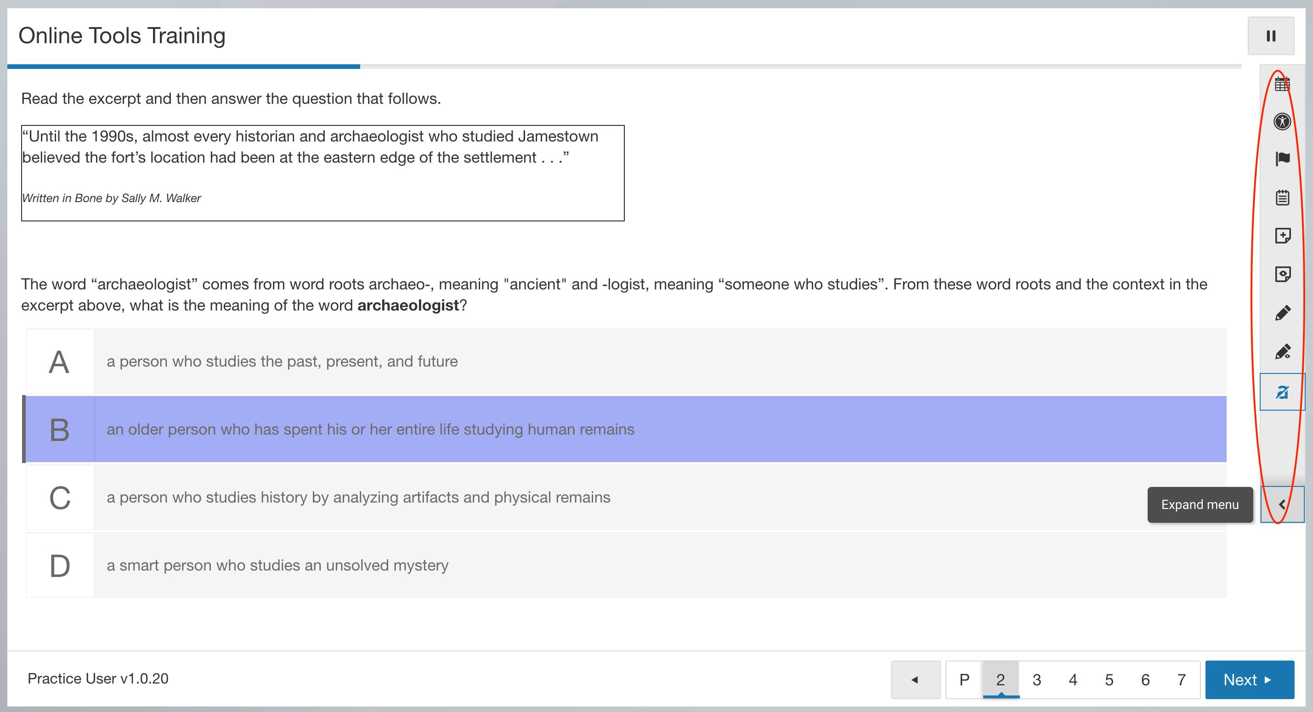The image size is (1313, 712).
Task: Open the calendar grid tool icon
Action: pyautogui.click(x=1282, y=84)
